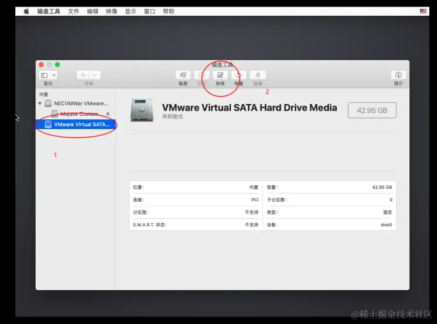Select Mojave Custom volume in sidebar

point(75,114)
